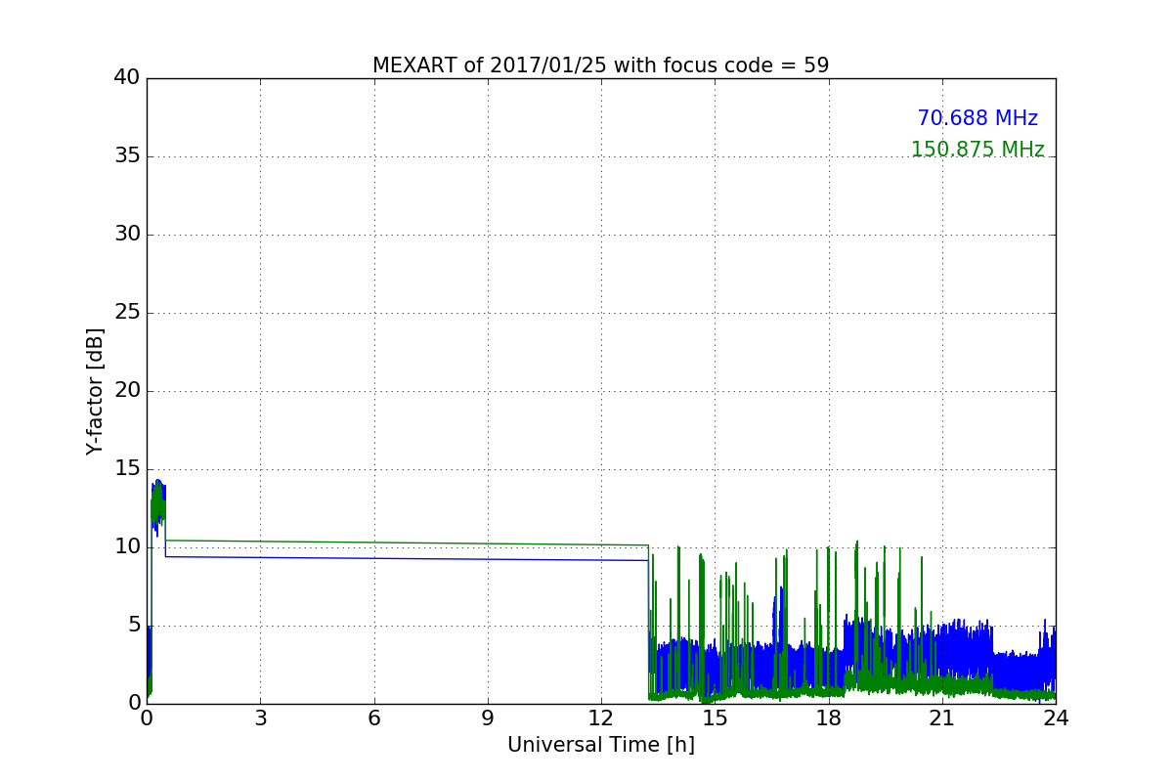Click the x-axis tick label '18'
The height and width of the screenshot is (782, 1173).
pyautogui.click(x=829, y=718)
